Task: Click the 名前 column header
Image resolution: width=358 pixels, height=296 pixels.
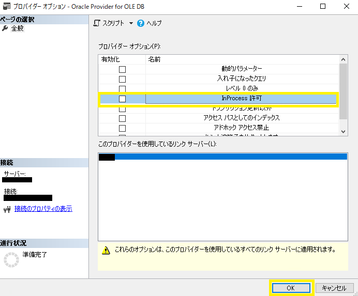Action: pyautogui.click(x=242, y=59)
